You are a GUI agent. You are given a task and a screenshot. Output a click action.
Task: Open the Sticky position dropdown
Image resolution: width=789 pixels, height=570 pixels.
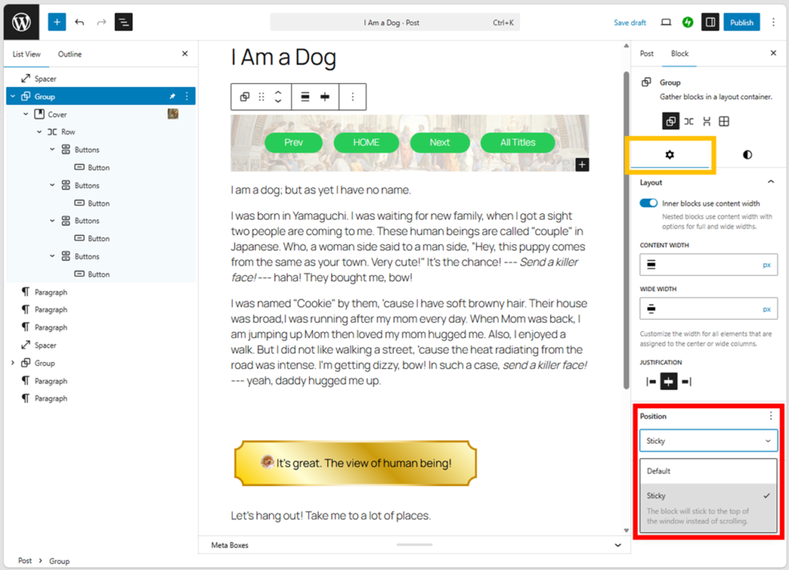point(707,441)
